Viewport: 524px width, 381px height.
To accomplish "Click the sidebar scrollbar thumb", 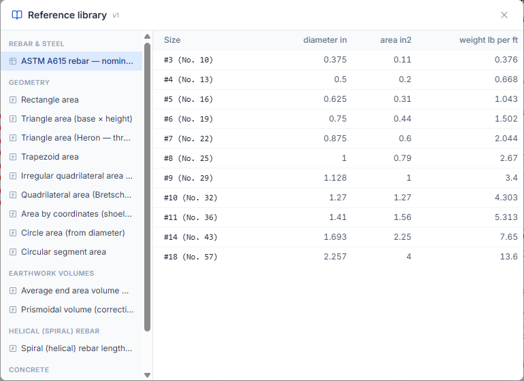I will click(147, 187).
